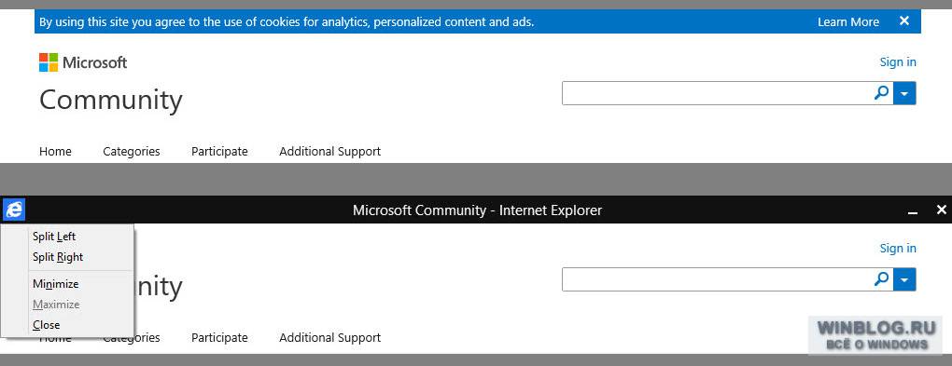Expand the search scope dropdown in lower page
The height and width of the screenshot is (366, 952).
(904, 279)
